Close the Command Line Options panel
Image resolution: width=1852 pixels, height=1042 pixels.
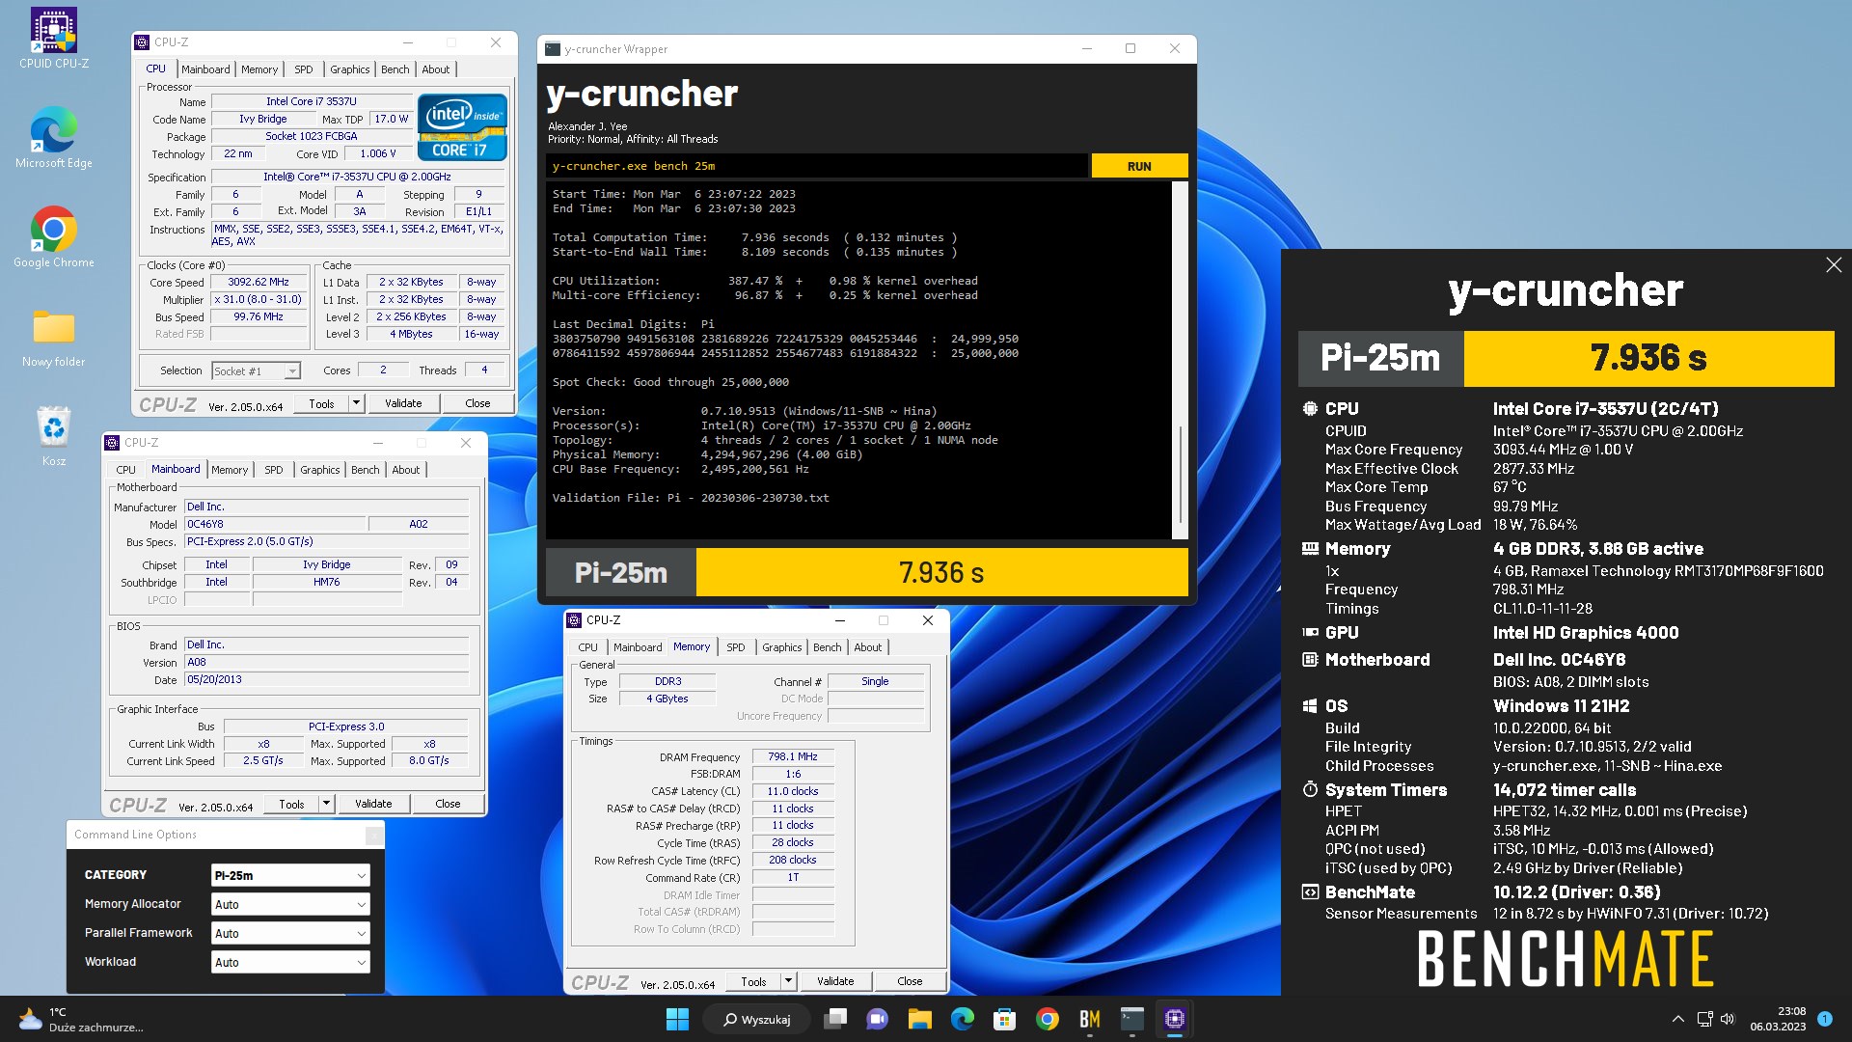[373, 836]
